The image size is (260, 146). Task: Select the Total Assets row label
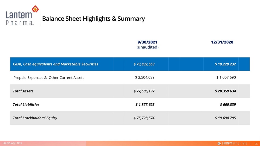[23, 91]
